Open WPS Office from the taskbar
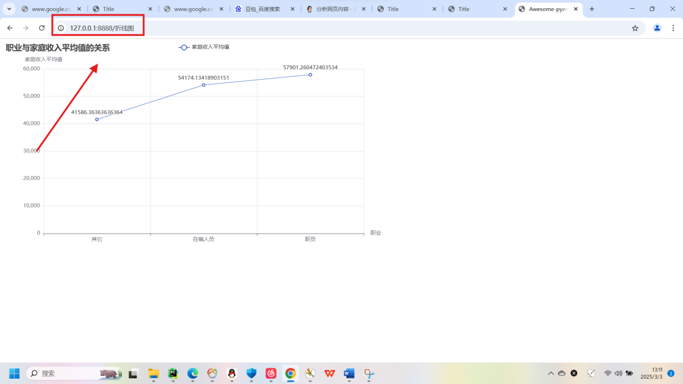The image size is (683, 384). (x=330, y=374)
